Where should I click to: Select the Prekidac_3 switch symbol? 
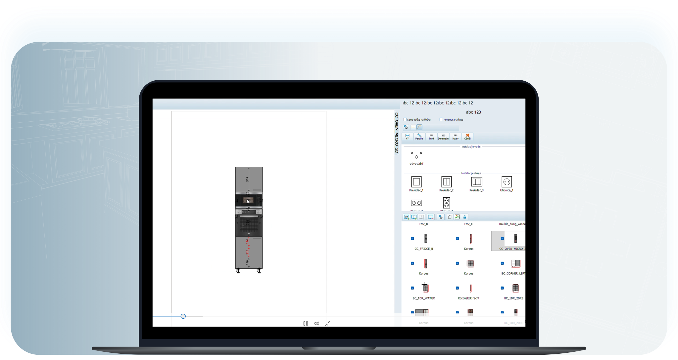(x=476, y=184)
